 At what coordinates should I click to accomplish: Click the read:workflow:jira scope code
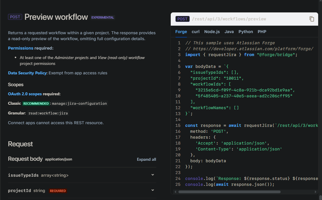click(48, 113)
